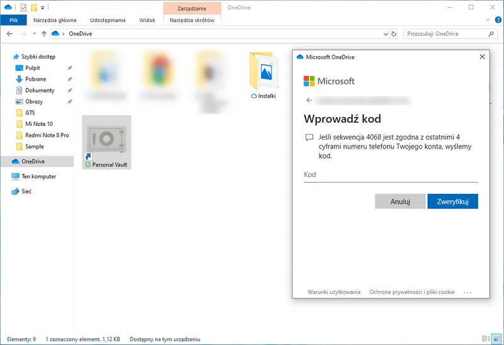Click the back arrow in OneDrive dialog

tap(309, 100)
